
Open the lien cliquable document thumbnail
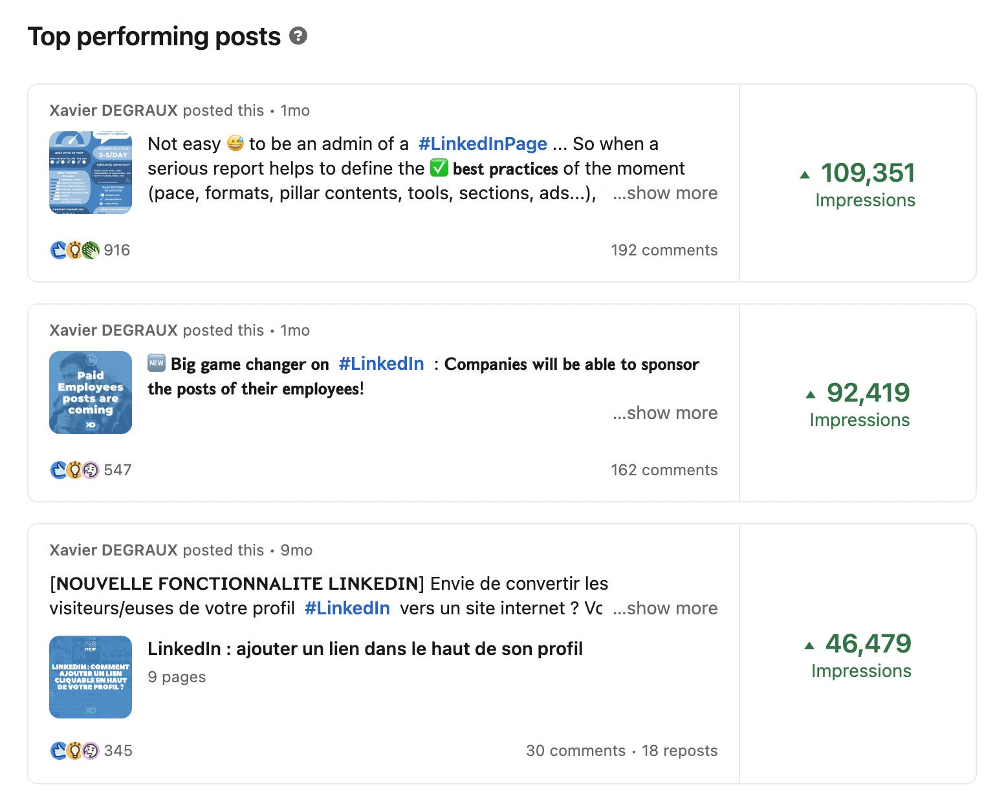[91, 677]
